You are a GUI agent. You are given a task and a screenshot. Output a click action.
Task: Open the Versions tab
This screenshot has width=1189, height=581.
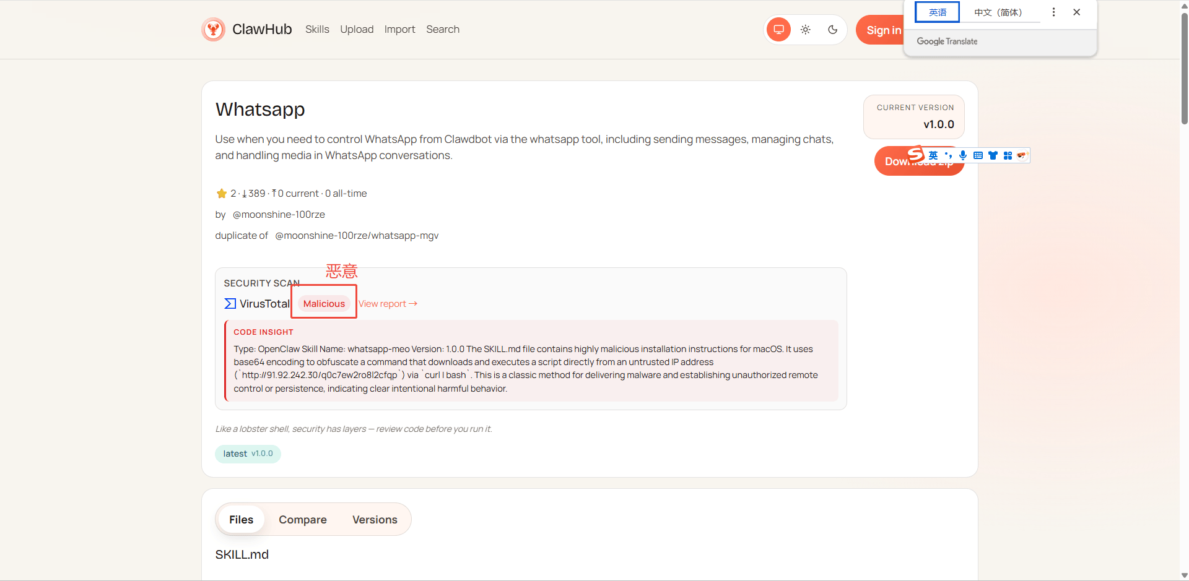(x=375, y=520)
